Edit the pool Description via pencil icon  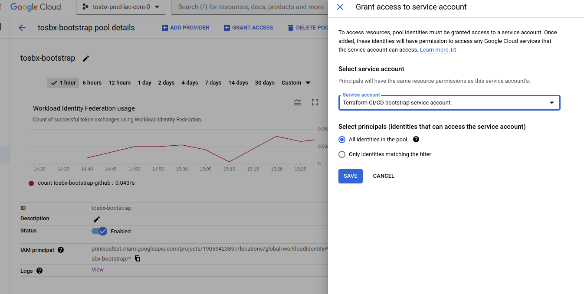[x=96, y=219]
